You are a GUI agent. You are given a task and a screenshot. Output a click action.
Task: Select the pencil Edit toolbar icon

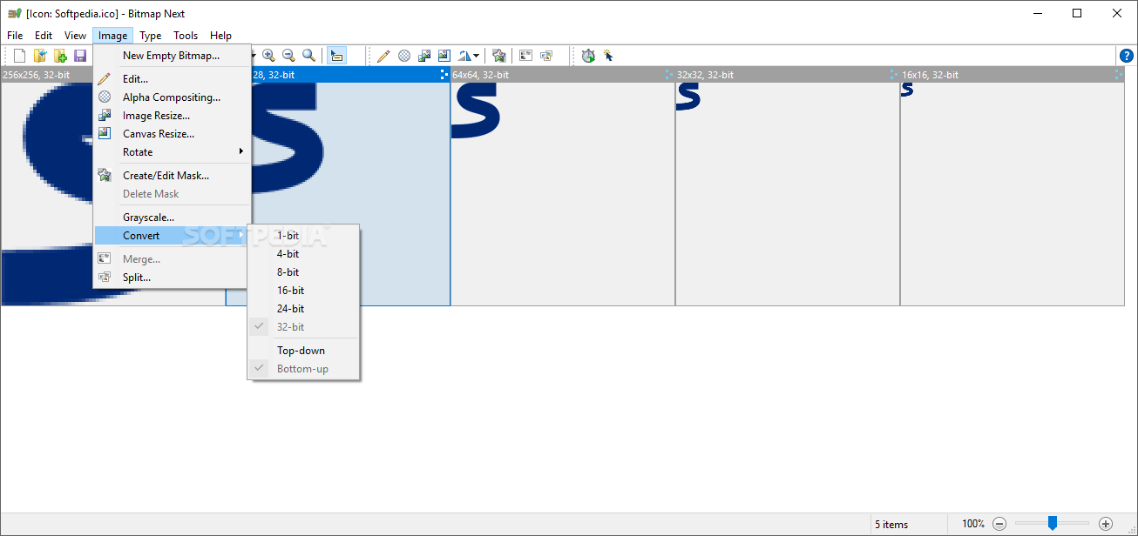383,56
